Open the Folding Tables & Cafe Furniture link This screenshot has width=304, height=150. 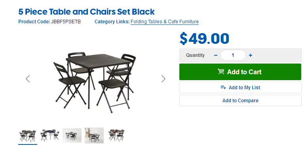pyautogui.click(x=165, y=22)
